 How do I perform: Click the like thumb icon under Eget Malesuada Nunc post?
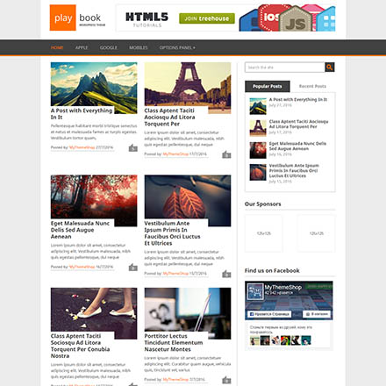[133, 267]
